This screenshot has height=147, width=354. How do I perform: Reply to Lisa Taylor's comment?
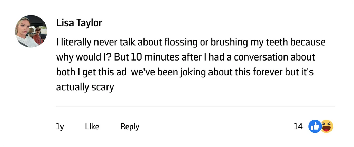tap(130, 127)
